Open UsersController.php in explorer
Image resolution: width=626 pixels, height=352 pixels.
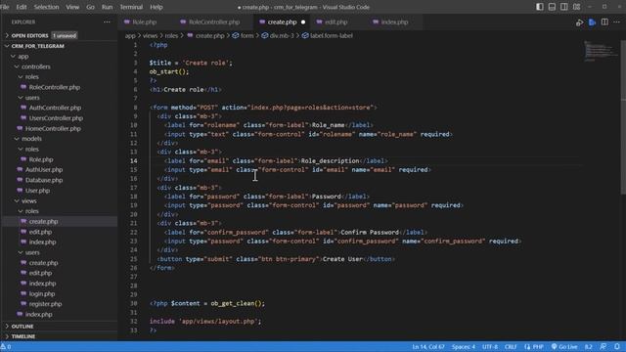point(56,118)
